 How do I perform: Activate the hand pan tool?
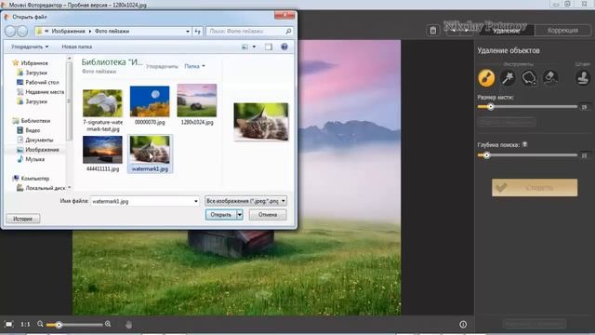[128, 325]
